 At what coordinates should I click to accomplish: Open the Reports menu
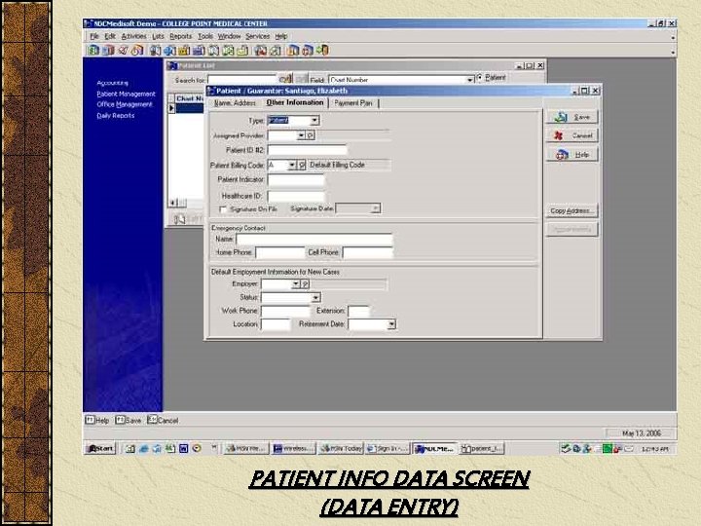tap(181, 36)
